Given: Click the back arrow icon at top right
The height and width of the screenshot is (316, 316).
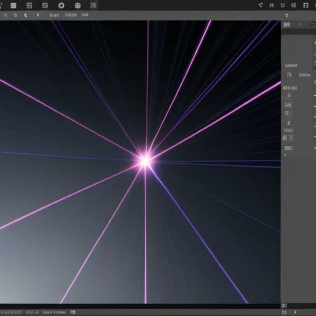Looking at the screenshot, I should click(x=261, y=5).
